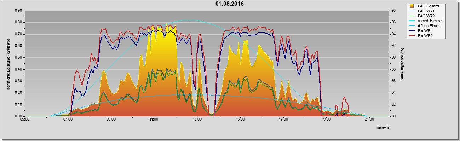Select the PAC WR1 legend entry

point(426,11)
